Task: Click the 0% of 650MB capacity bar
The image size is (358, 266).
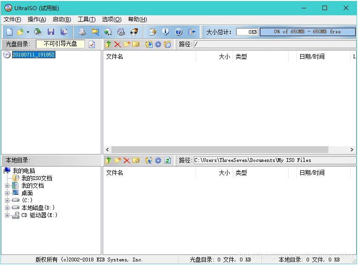Action: (308, 32)
